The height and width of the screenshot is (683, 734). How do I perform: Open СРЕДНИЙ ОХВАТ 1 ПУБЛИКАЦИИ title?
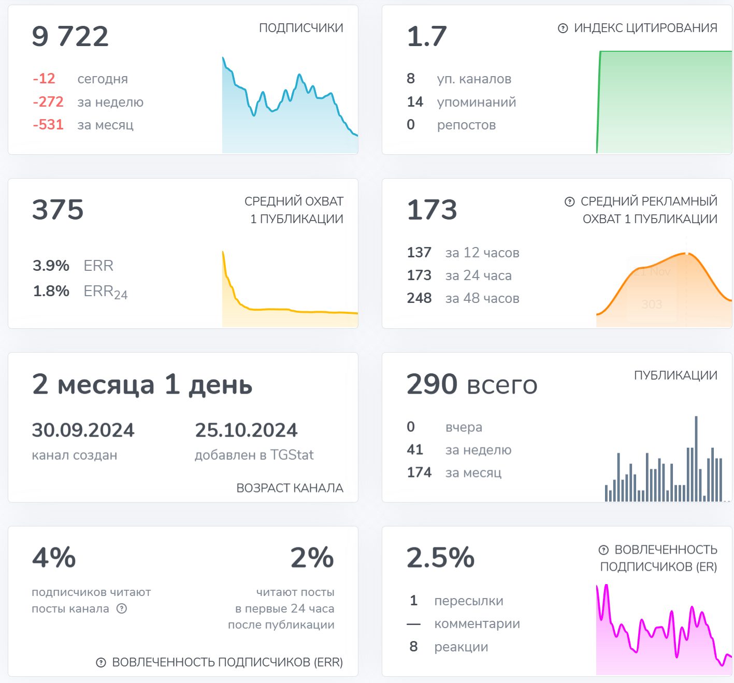[294, 210]
